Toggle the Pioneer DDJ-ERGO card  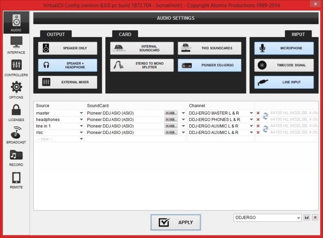pyautogui.click(x=210, y=65)
